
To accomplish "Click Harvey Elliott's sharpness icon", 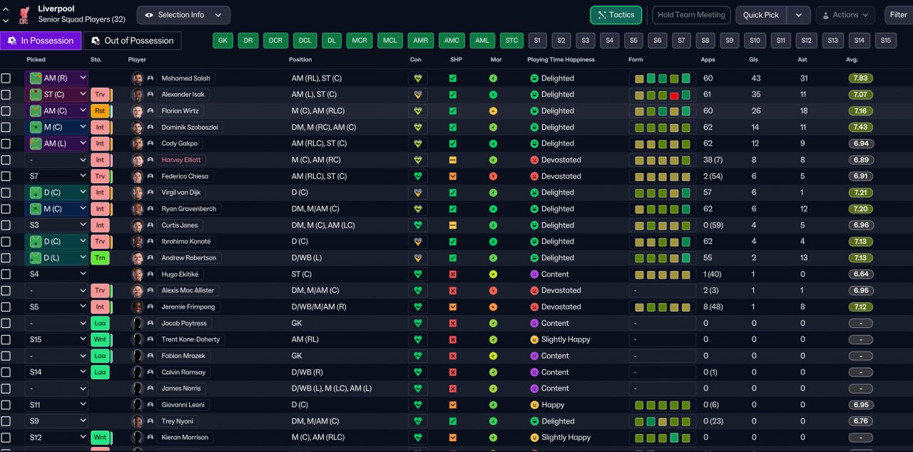I will 452,160.
